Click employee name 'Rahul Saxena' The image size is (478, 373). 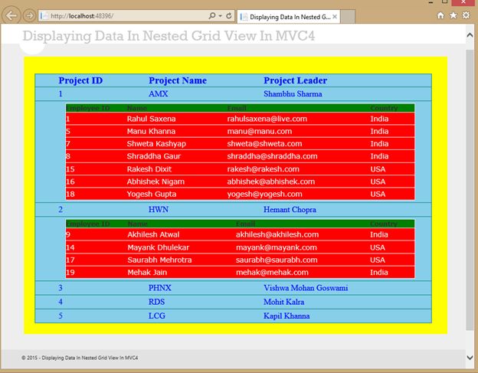[151, 119]
